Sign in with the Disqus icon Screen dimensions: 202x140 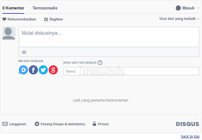pyautogui.click(x=23, y=70)
